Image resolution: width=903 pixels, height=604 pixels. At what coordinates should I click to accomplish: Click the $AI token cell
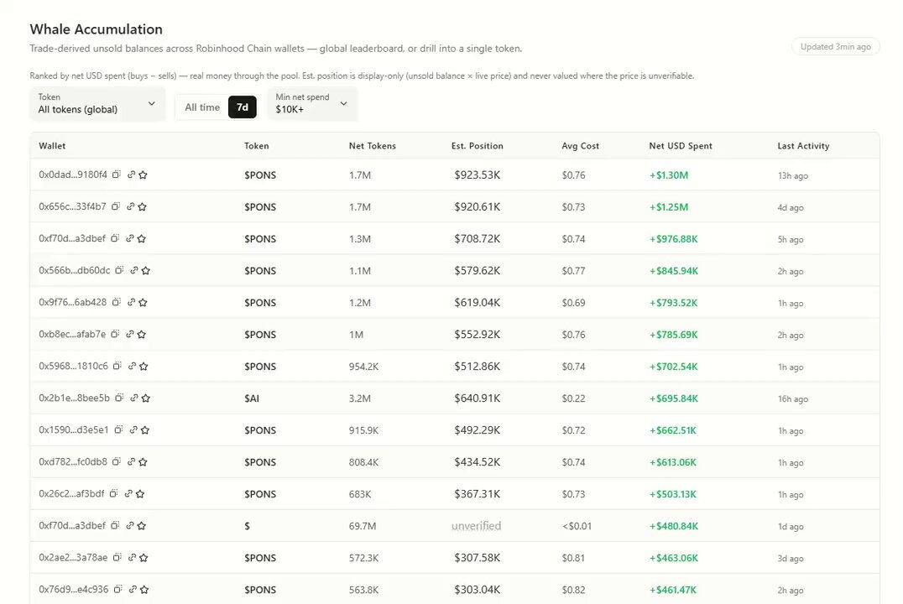[x=252, y=398]
